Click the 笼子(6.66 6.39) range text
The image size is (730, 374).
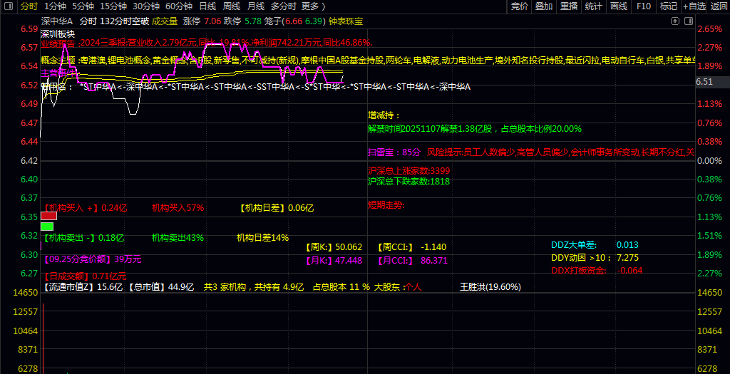tap(294, 21)
